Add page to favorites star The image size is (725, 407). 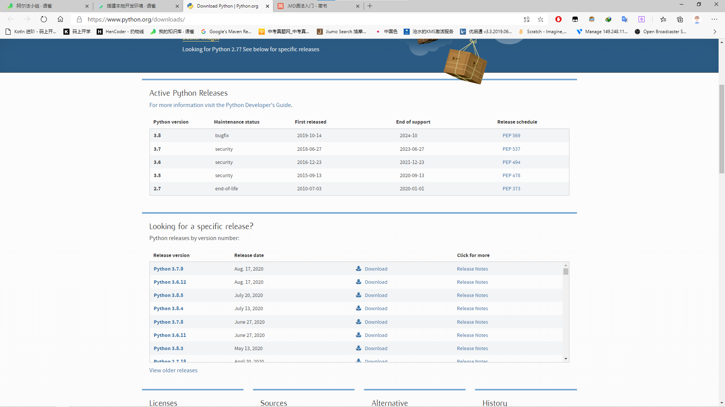pyautogui.click(x=541, y=19)
